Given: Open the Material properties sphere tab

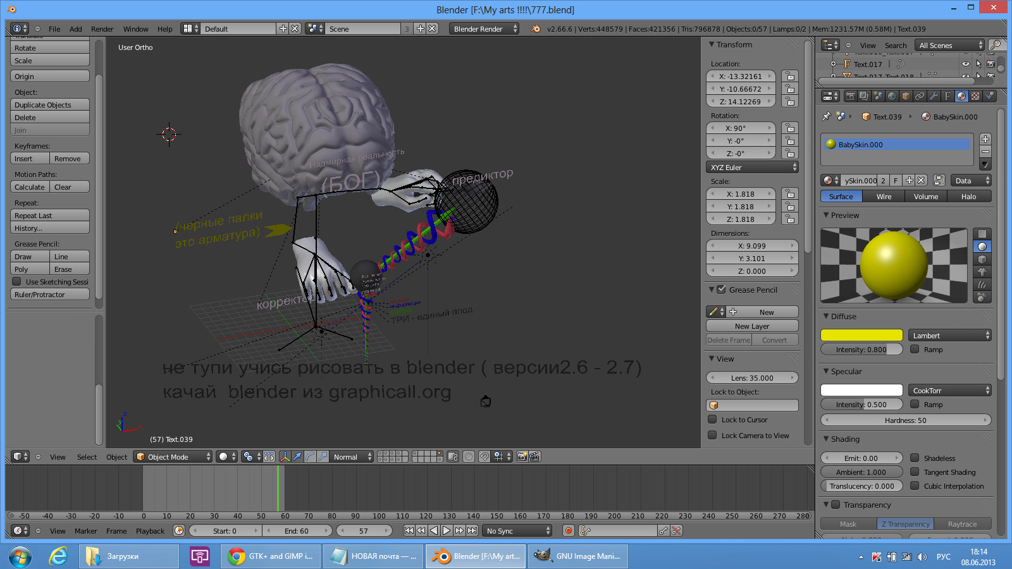Looking at the screenshot, I should [x=961, y=96].
